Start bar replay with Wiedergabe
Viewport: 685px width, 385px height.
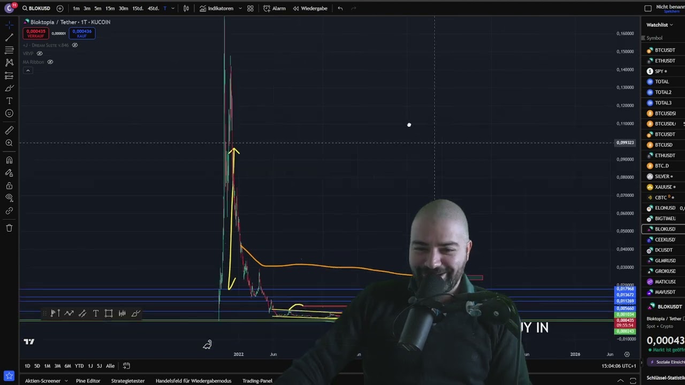coord(310,9)
